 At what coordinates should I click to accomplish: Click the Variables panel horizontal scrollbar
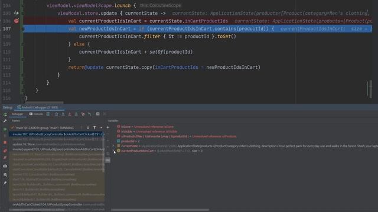pos(160,210)
